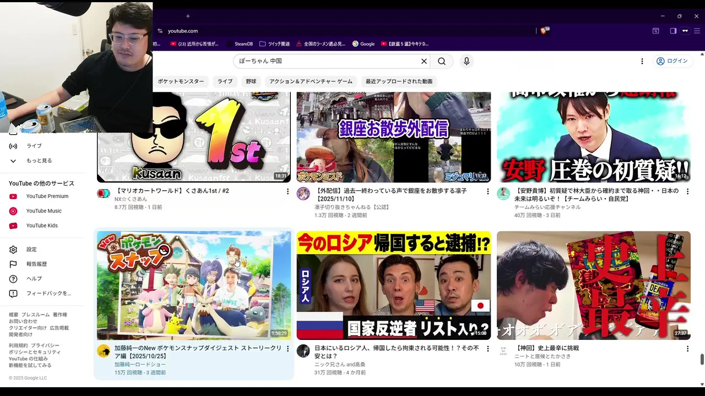The image size is (705, 396).
Task: Select the ポケットモンスター filter chip
Action: 181,81
